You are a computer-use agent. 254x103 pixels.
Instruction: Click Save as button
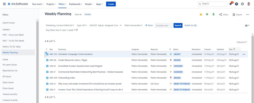78,14
